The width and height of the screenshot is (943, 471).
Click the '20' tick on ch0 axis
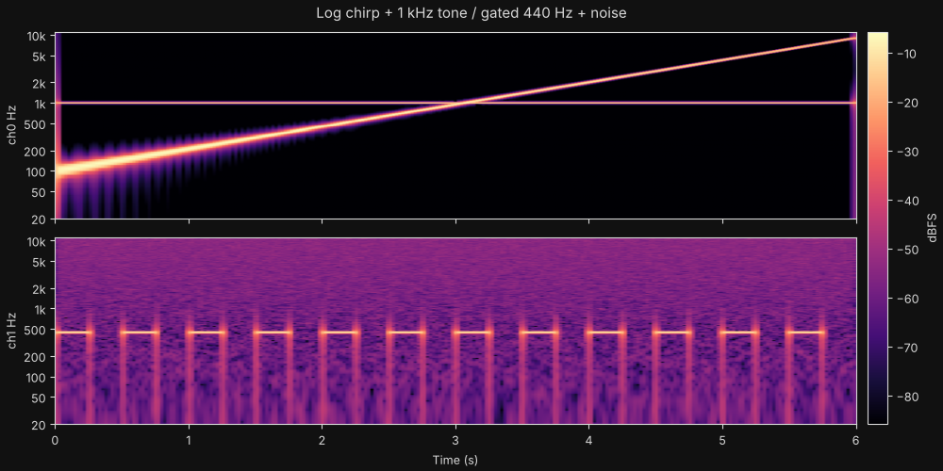click(x=41, y=219)
